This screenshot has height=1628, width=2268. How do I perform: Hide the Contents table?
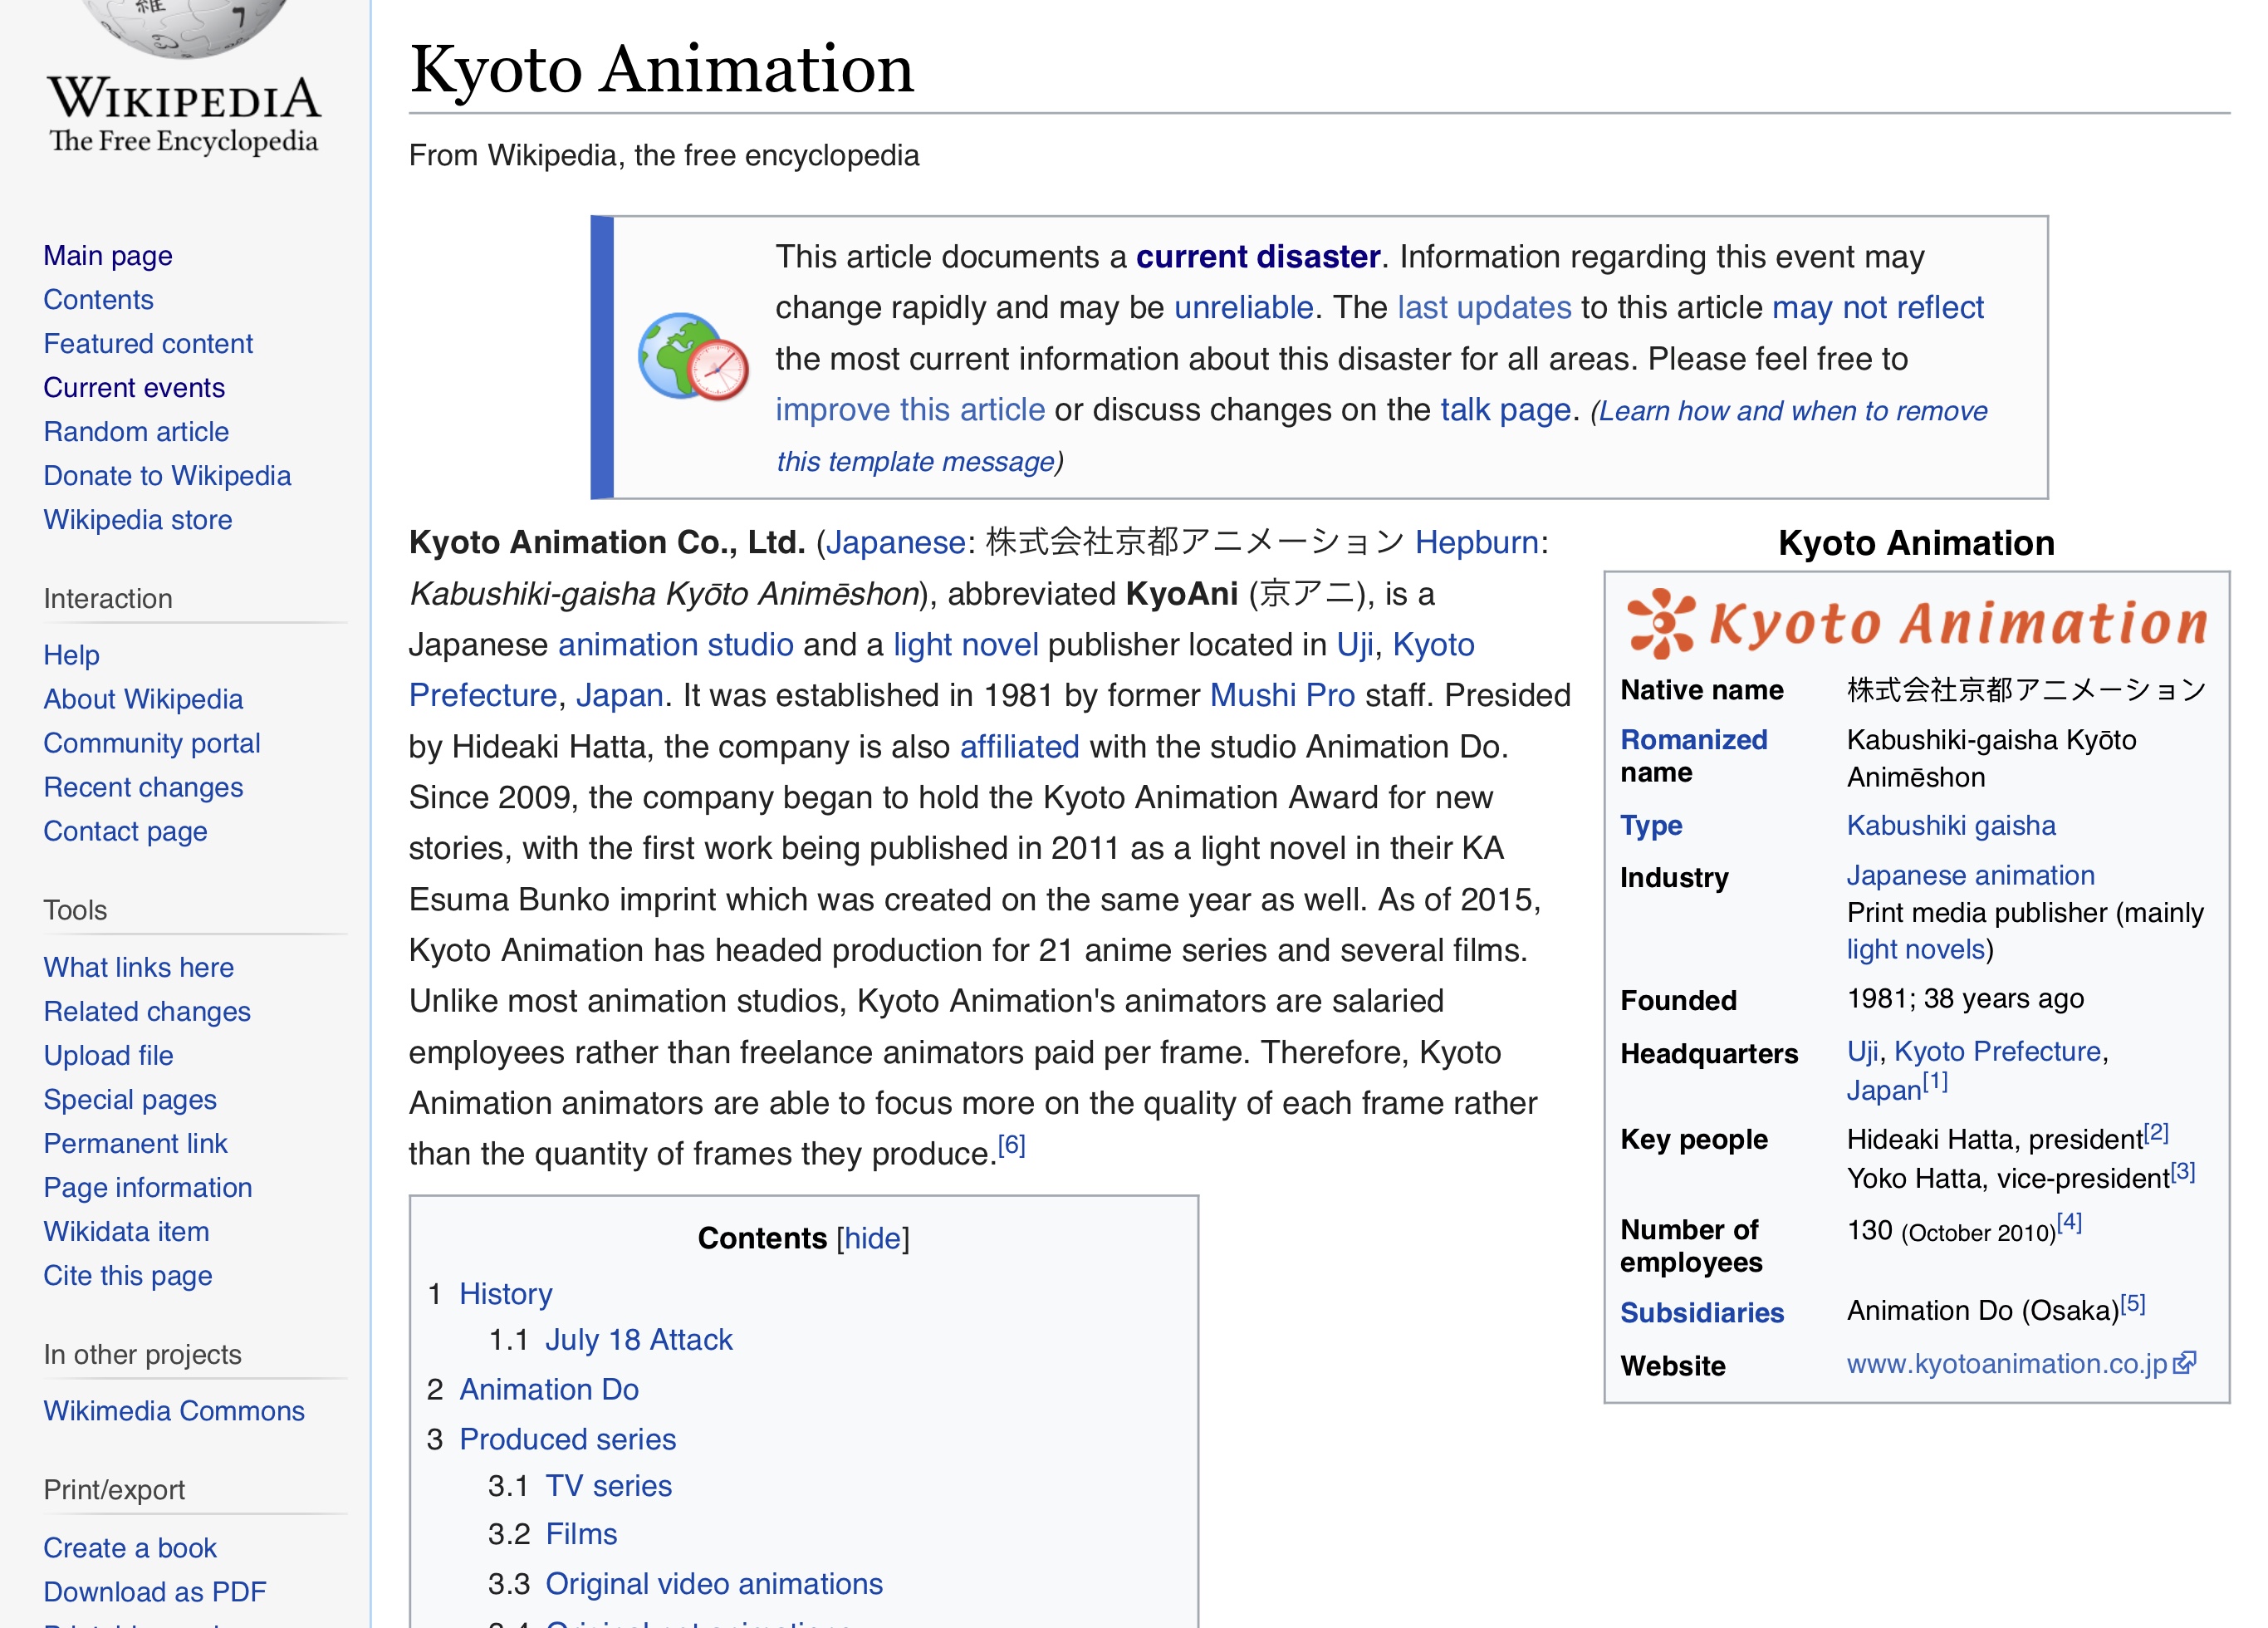(x=873, y=1238)
